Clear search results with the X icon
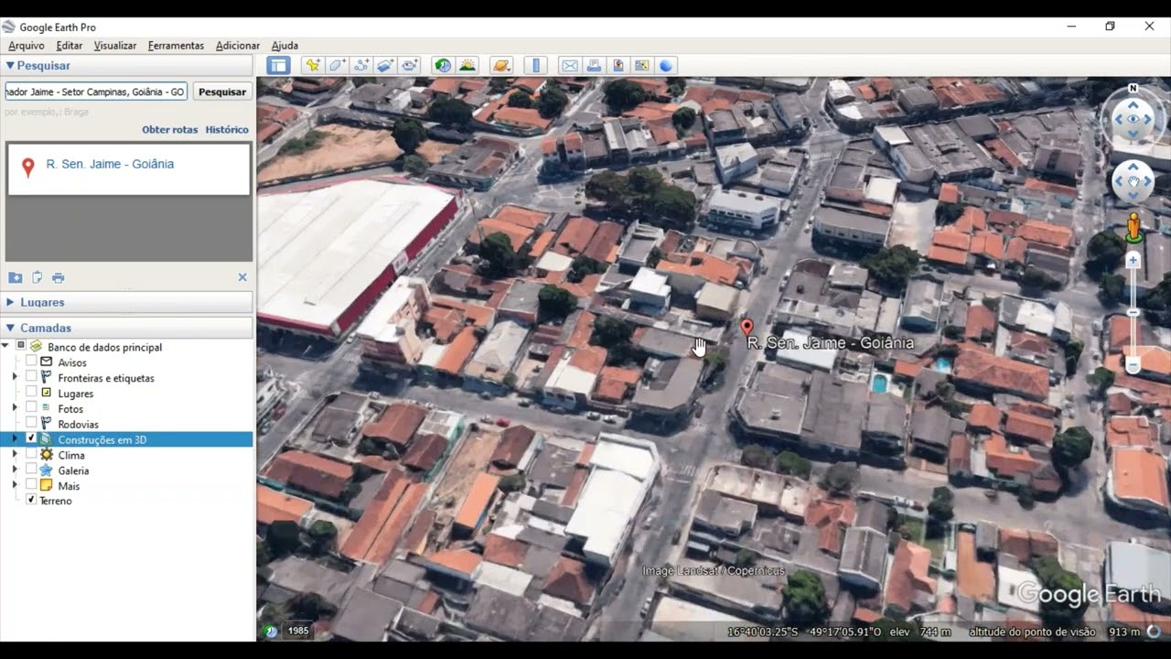The height and width of the screenshot is (659, 1171). pyautogui.click(x=242, y=277)
